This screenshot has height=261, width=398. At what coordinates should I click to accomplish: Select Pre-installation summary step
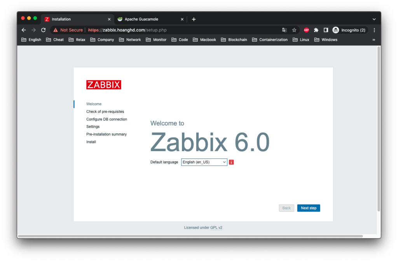(106, 134)
